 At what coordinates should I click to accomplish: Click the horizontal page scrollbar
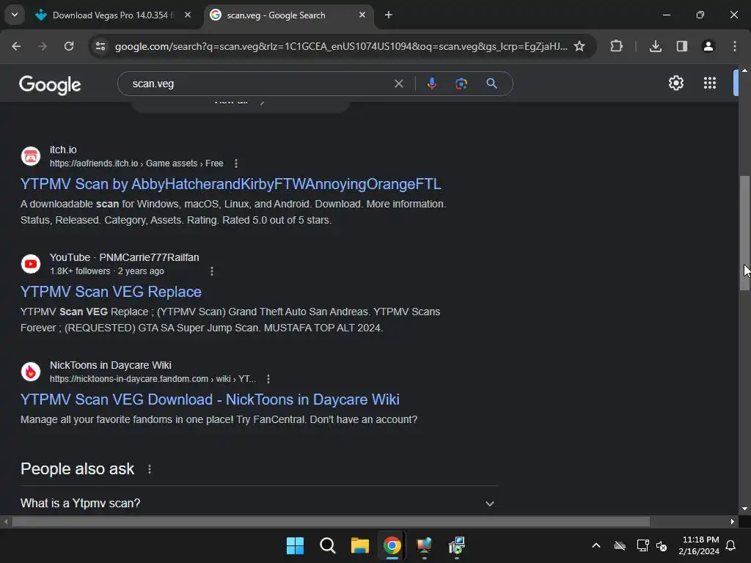point(331,521)
